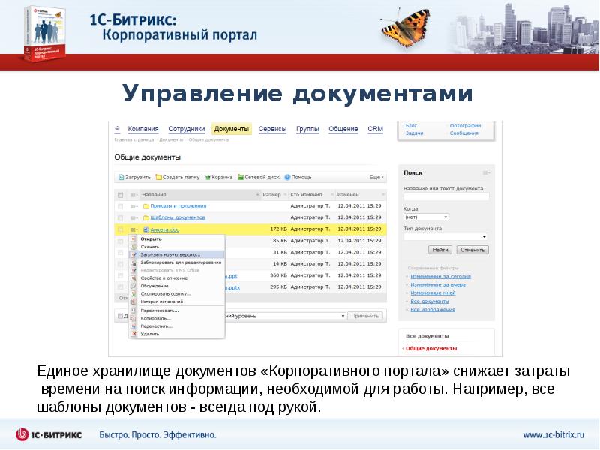Image resolution: width=600 pixels, height=450 pixels.
Task: Enable the checkbox in bottom action bar
Action: click(x=121, y=314)
